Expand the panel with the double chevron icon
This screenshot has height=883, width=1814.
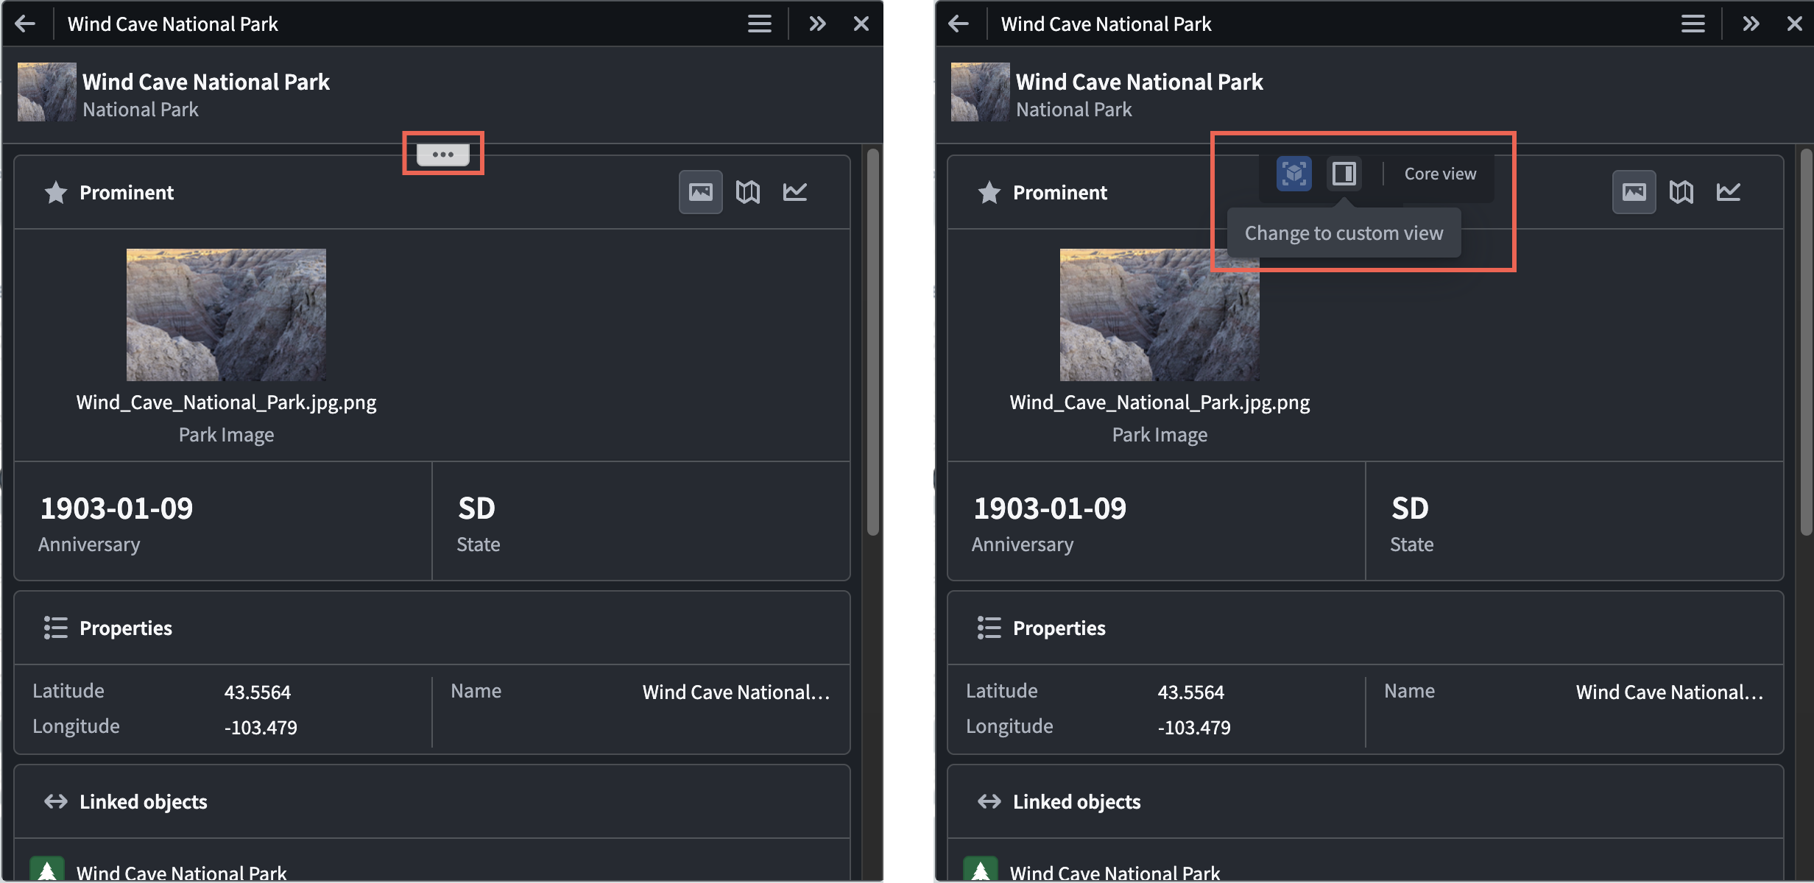click(x=817, y=23)
